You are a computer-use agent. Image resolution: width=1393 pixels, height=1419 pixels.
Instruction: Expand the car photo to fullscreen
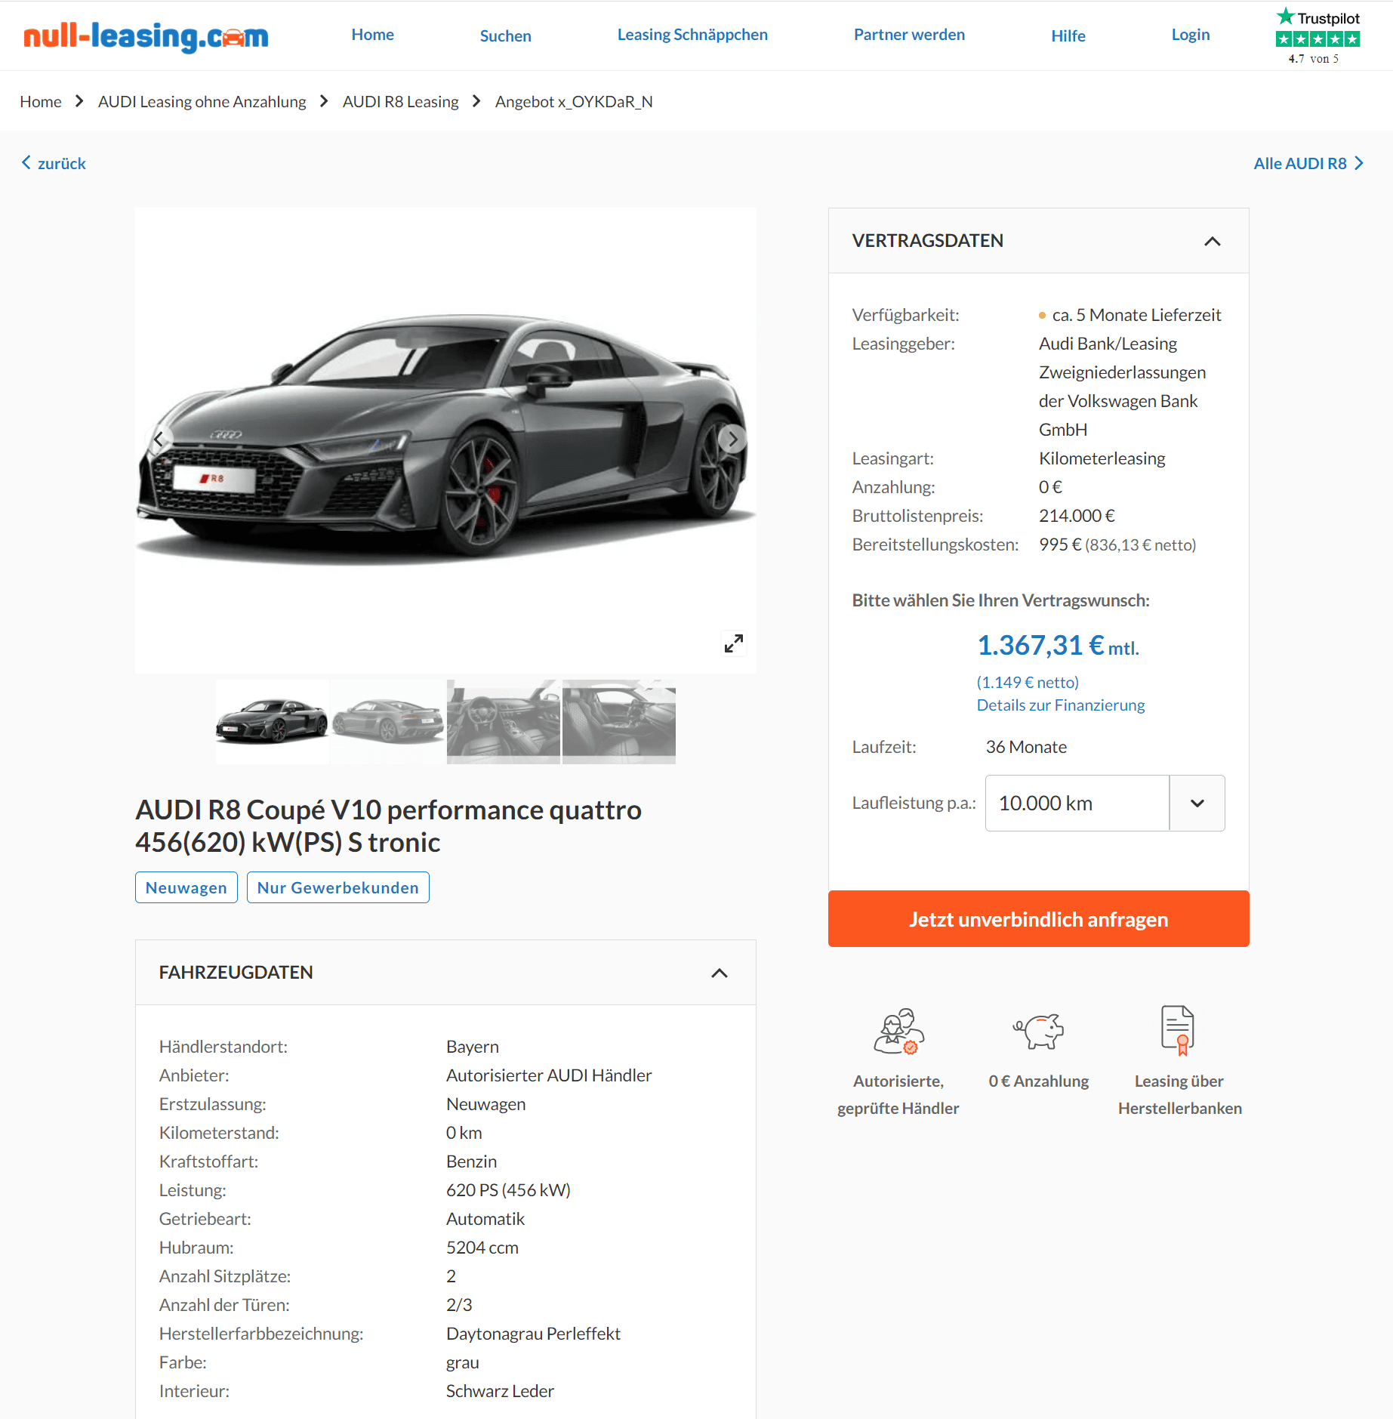[x=733, y=643]
